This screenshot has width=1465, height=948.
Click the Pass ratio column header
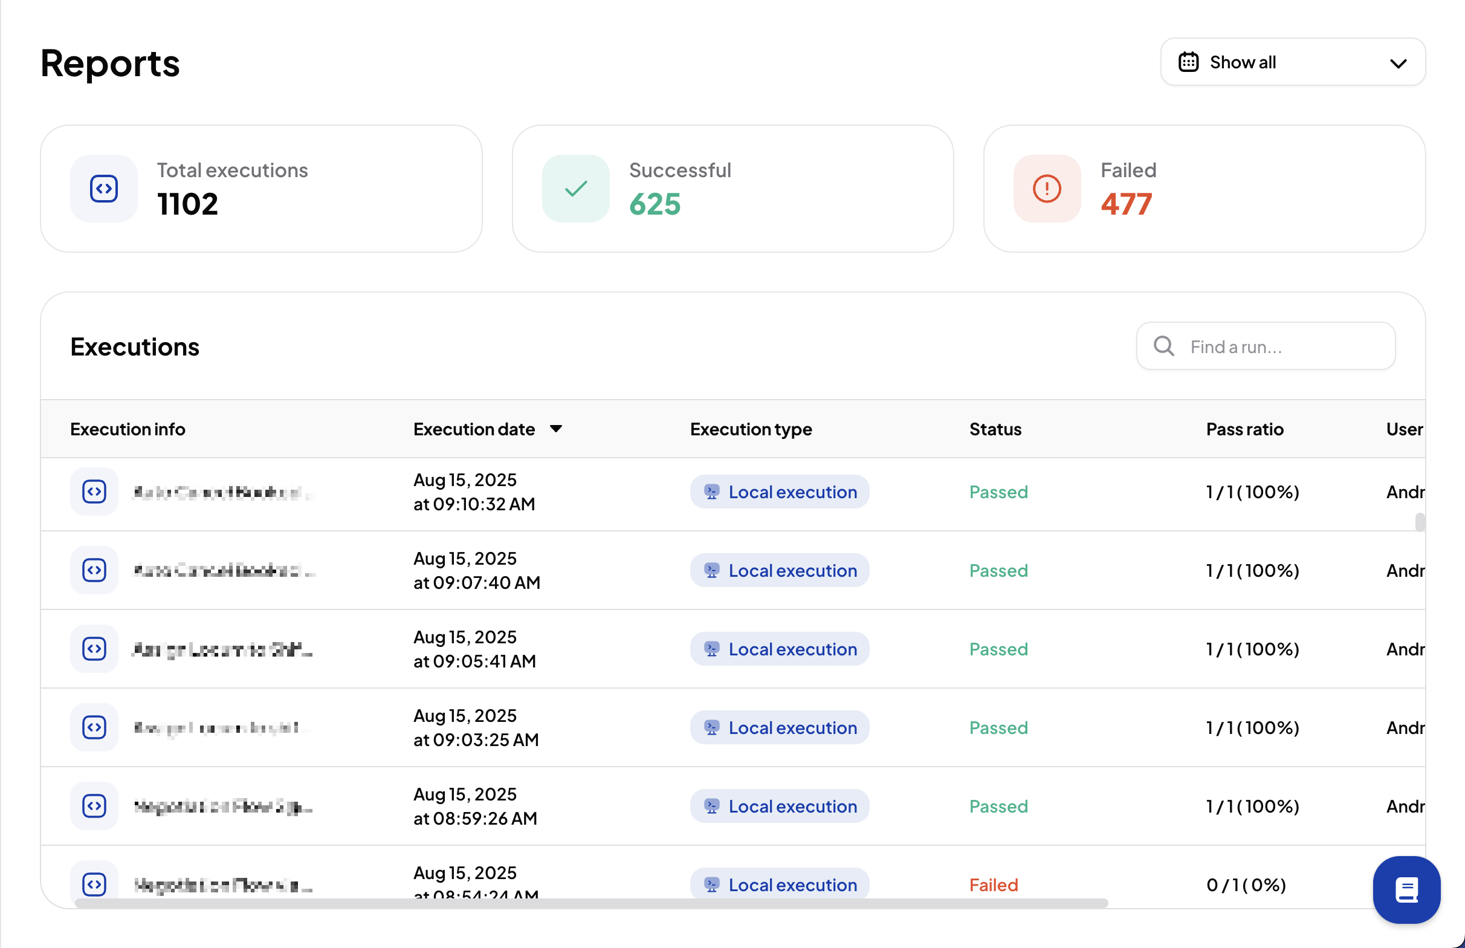[1244, 429]
